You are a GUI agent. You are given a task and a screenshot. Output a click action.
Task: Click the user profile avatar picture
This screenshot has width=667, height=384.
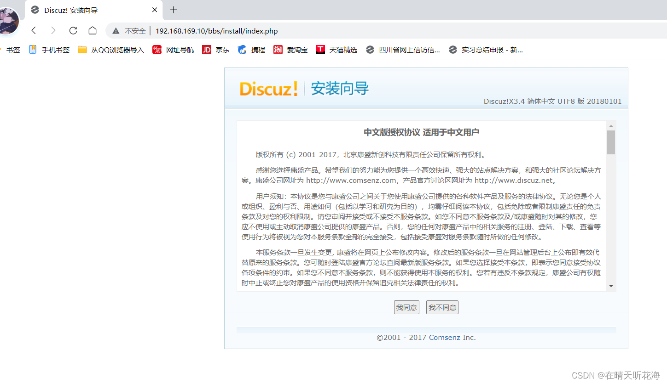click(x=8, y=22)
